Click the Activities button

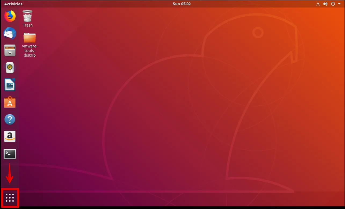tap(13, 4)
